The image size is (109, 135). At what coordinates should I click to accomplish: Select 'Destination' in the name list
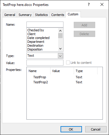[35, 45]
